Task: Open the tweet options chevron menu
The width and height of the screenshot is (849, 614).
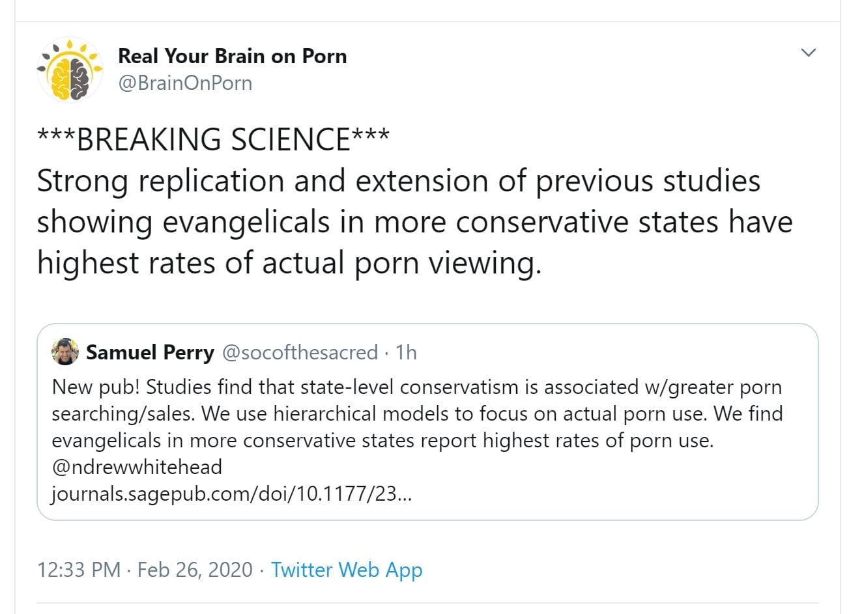Action: [808, 53]
